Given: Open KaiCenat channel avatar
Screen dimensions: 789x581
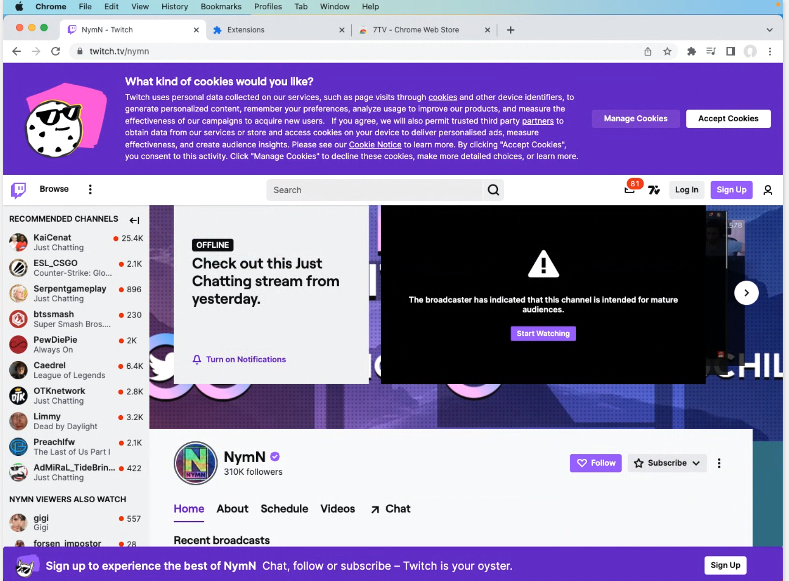Looking at the screenshot, I should 18,242.
